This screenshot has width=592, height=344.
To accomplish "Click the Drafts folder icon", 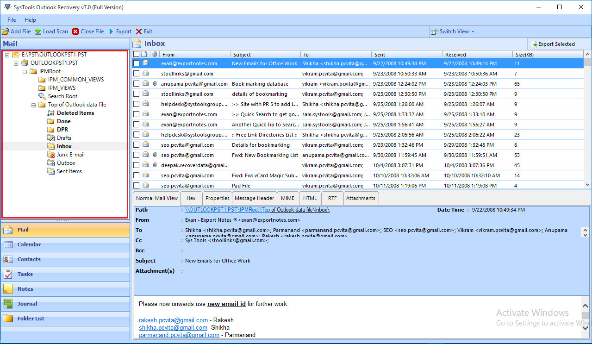I will (51, 138).
